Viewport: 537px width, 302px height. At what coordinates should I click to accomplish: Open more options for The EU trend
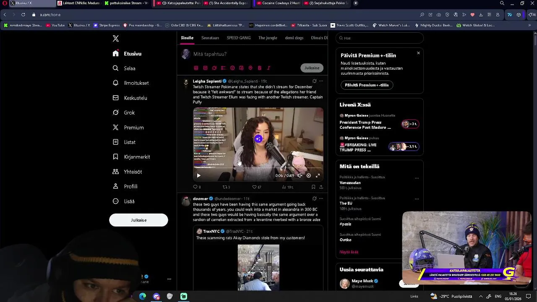pyautogui.click(x=417, y=199)
